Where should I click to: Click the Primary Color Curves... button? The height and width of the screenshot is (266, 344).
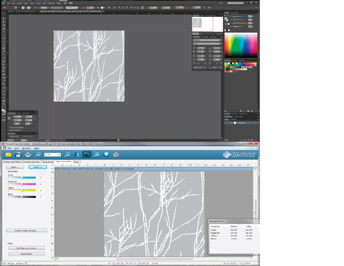pyautogui.click(x=26, y=231)
